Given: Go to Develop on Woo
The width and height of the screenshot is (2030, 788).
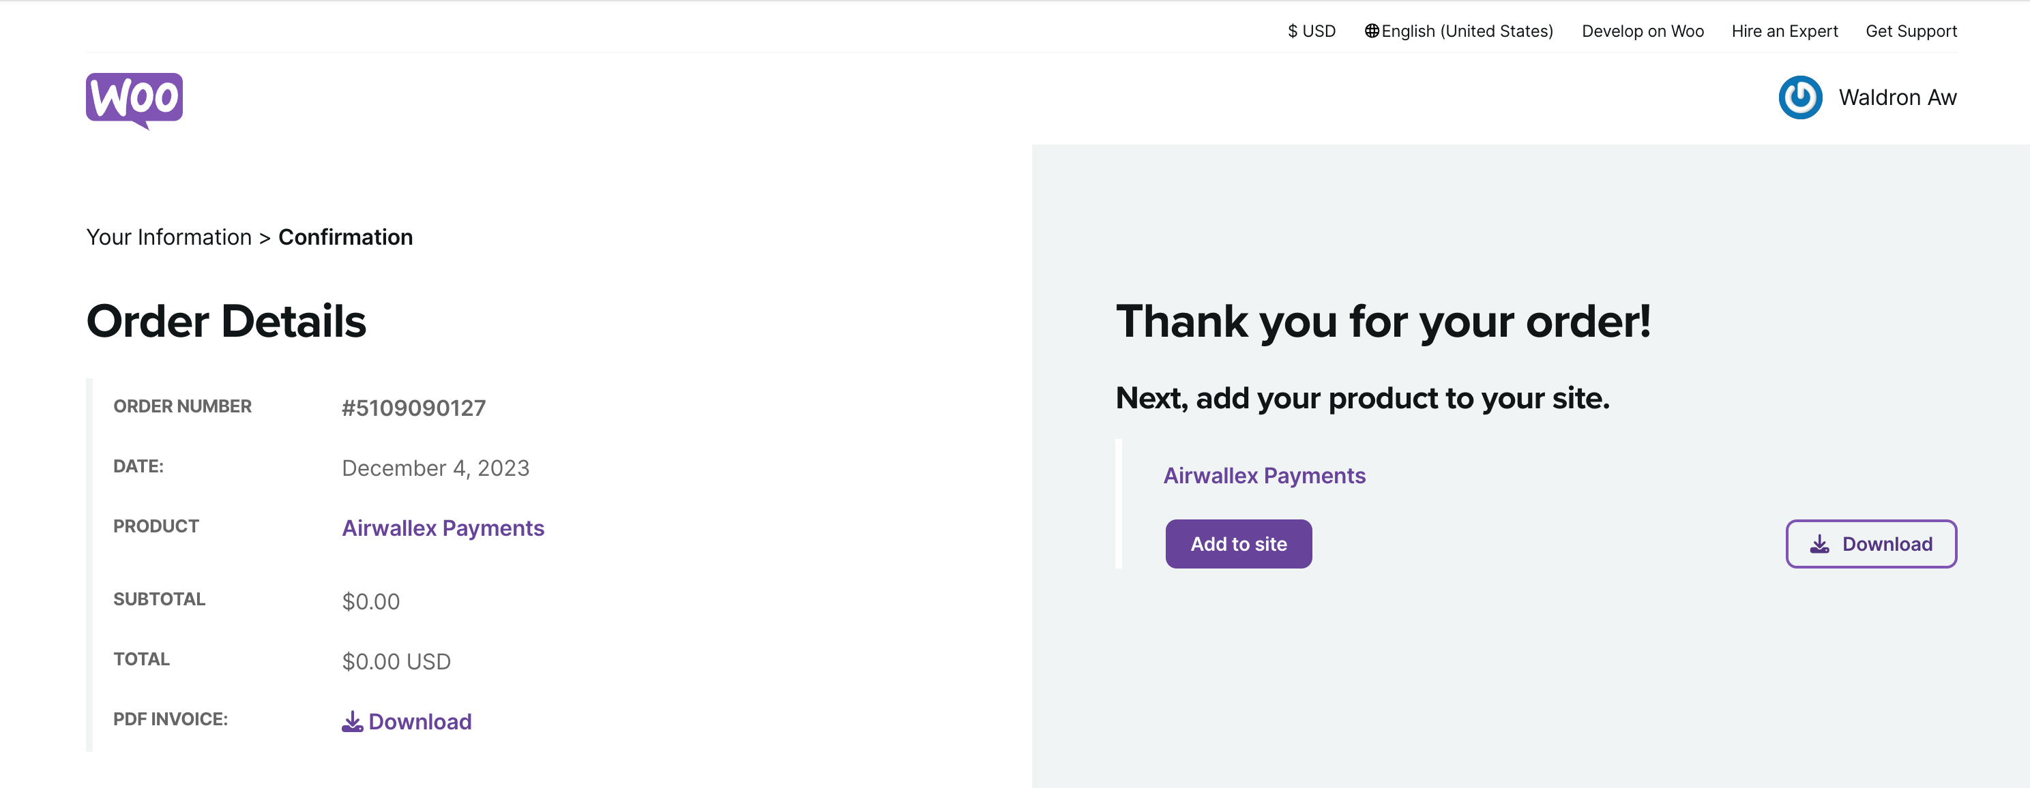Looking at the screenshot, I should pyautogui.click(x=1643, y=31).
